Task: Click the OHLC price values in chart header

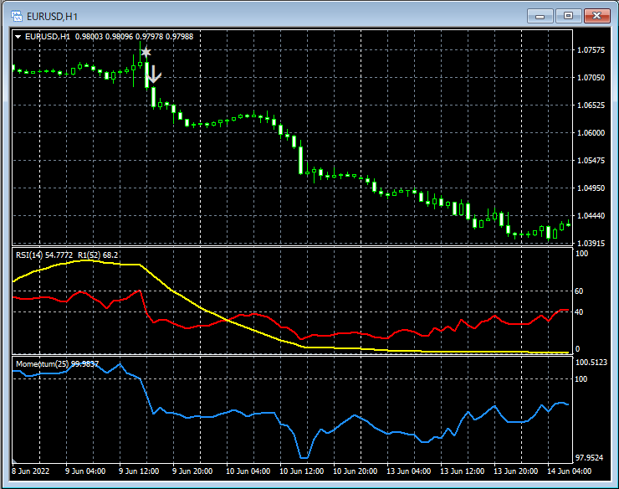Action: pos(134,36)
